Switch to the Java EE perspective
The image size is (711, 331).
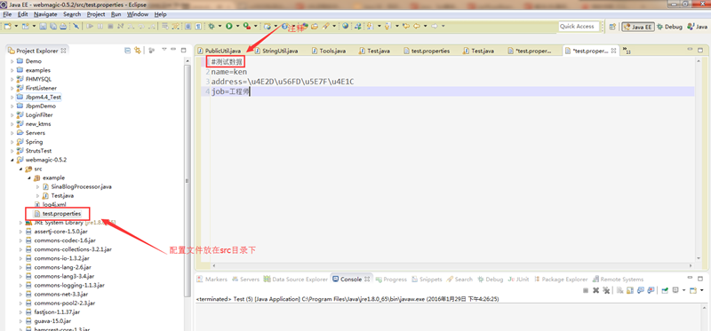click(638, 27)
